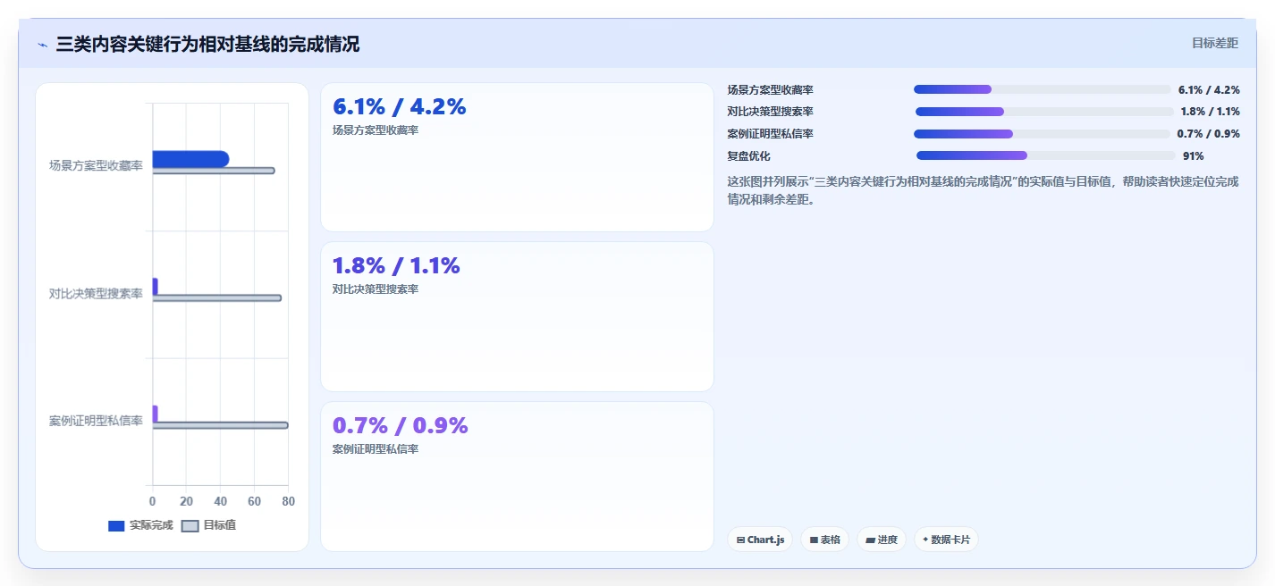Click the 复盘优化 progress row label

pyautogui.click(x=749, y=156)
